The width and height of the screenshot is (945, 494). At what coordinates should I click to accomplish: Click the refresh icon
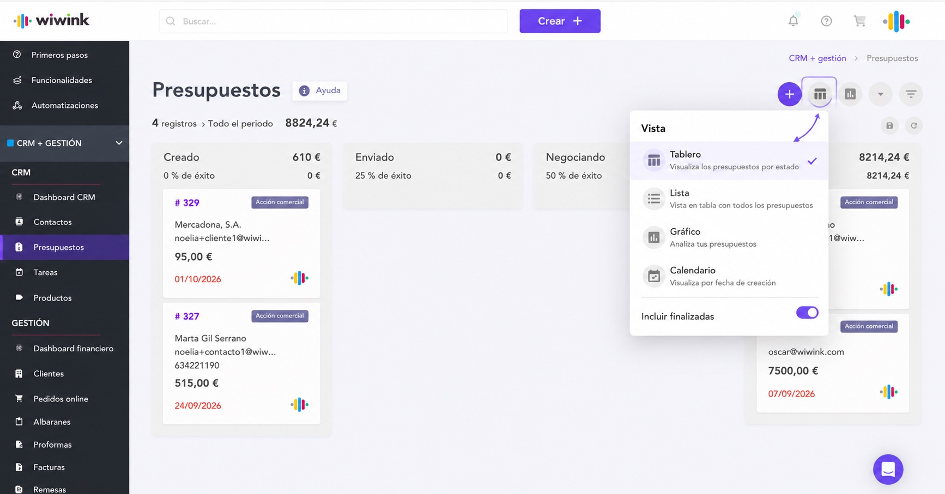(914, 126)
